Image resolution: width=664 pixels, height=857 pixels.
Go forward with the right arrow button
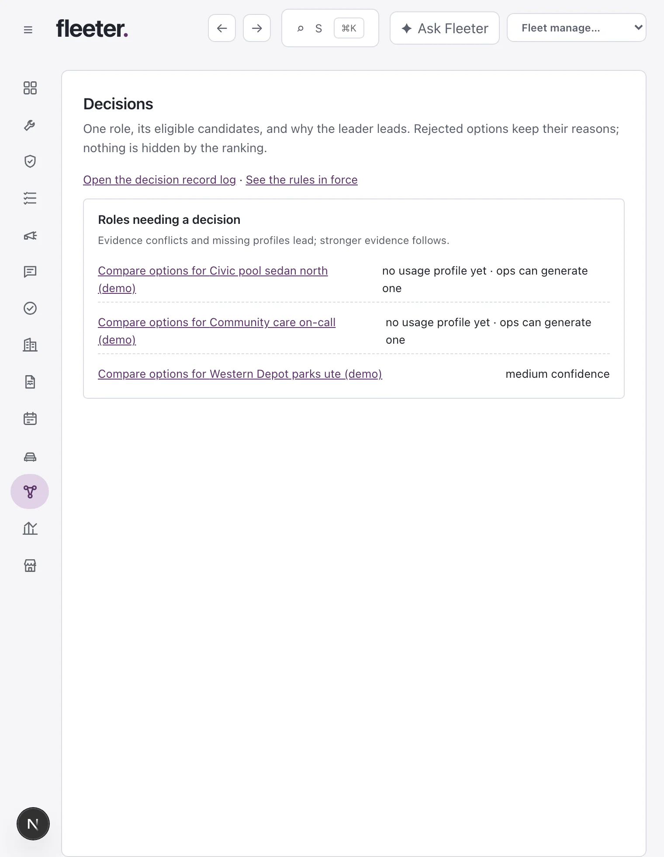coord(257,28)
